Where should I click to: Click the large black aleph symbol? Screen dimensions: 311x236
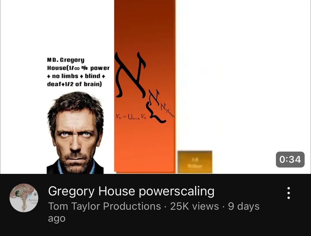pos(131,75)
